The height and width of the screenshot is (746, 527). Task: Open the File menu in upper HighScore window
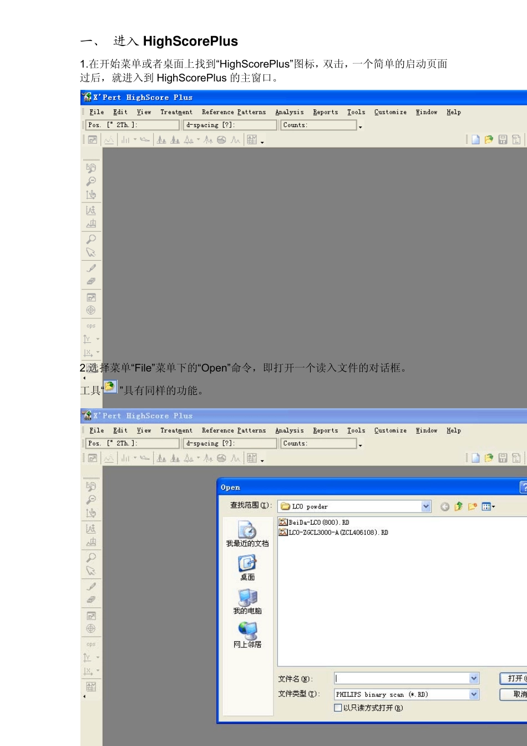point(97,112)
